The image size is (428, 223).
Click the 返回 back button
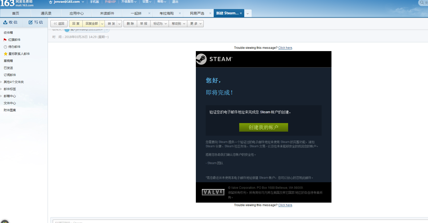click(59, 24)
